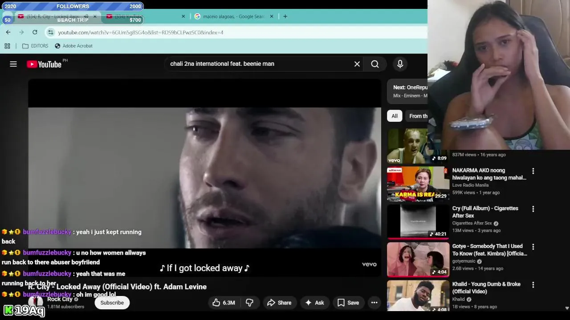
Task: Go back with the browser back arrow
Action: [x=8, y=32]
